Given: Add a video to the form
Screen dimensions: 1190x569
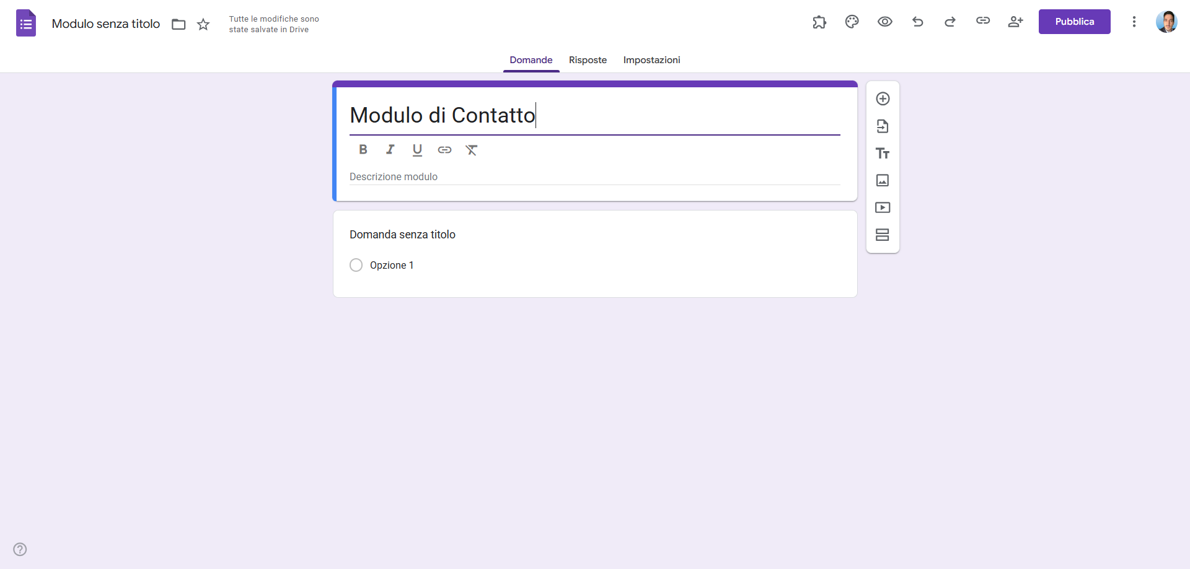Looking at the screenshot, I should [x=883, y=207].
